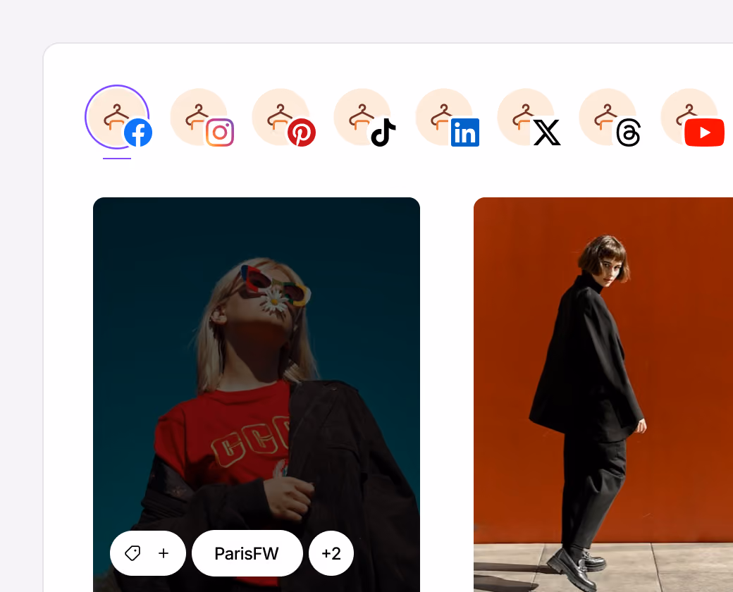Select the Facebook channel avatar
Screen dimensions: 733x592
click(117, 117)
